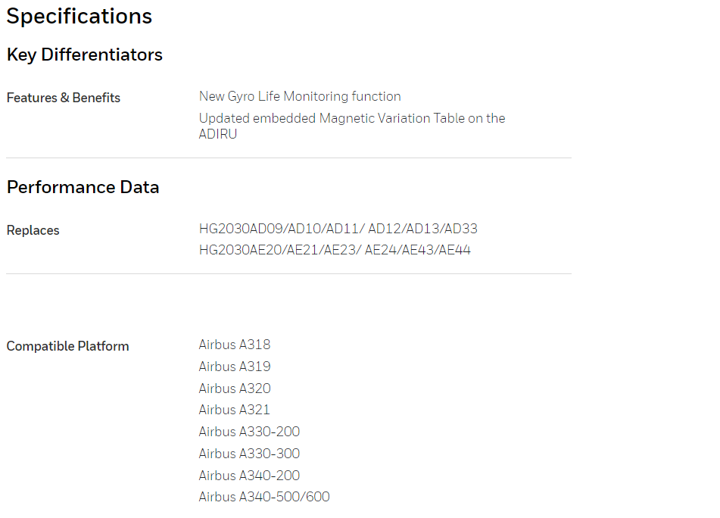Click divider line below Replaces section
720x518 pixels.
[x=288, y=274]
